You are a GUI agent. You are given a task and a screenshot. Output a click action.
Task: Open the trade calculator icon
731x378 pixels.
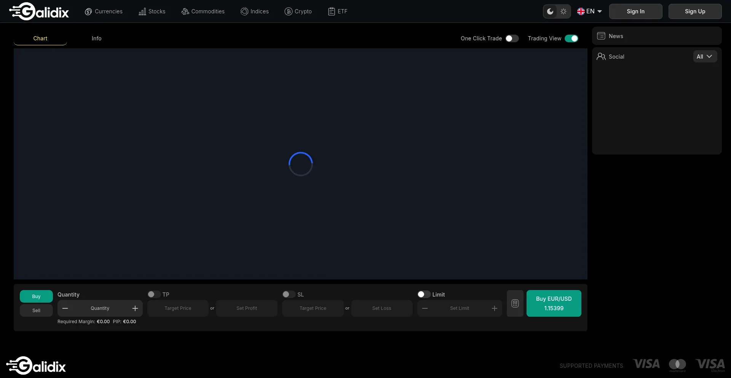(515, 303)
